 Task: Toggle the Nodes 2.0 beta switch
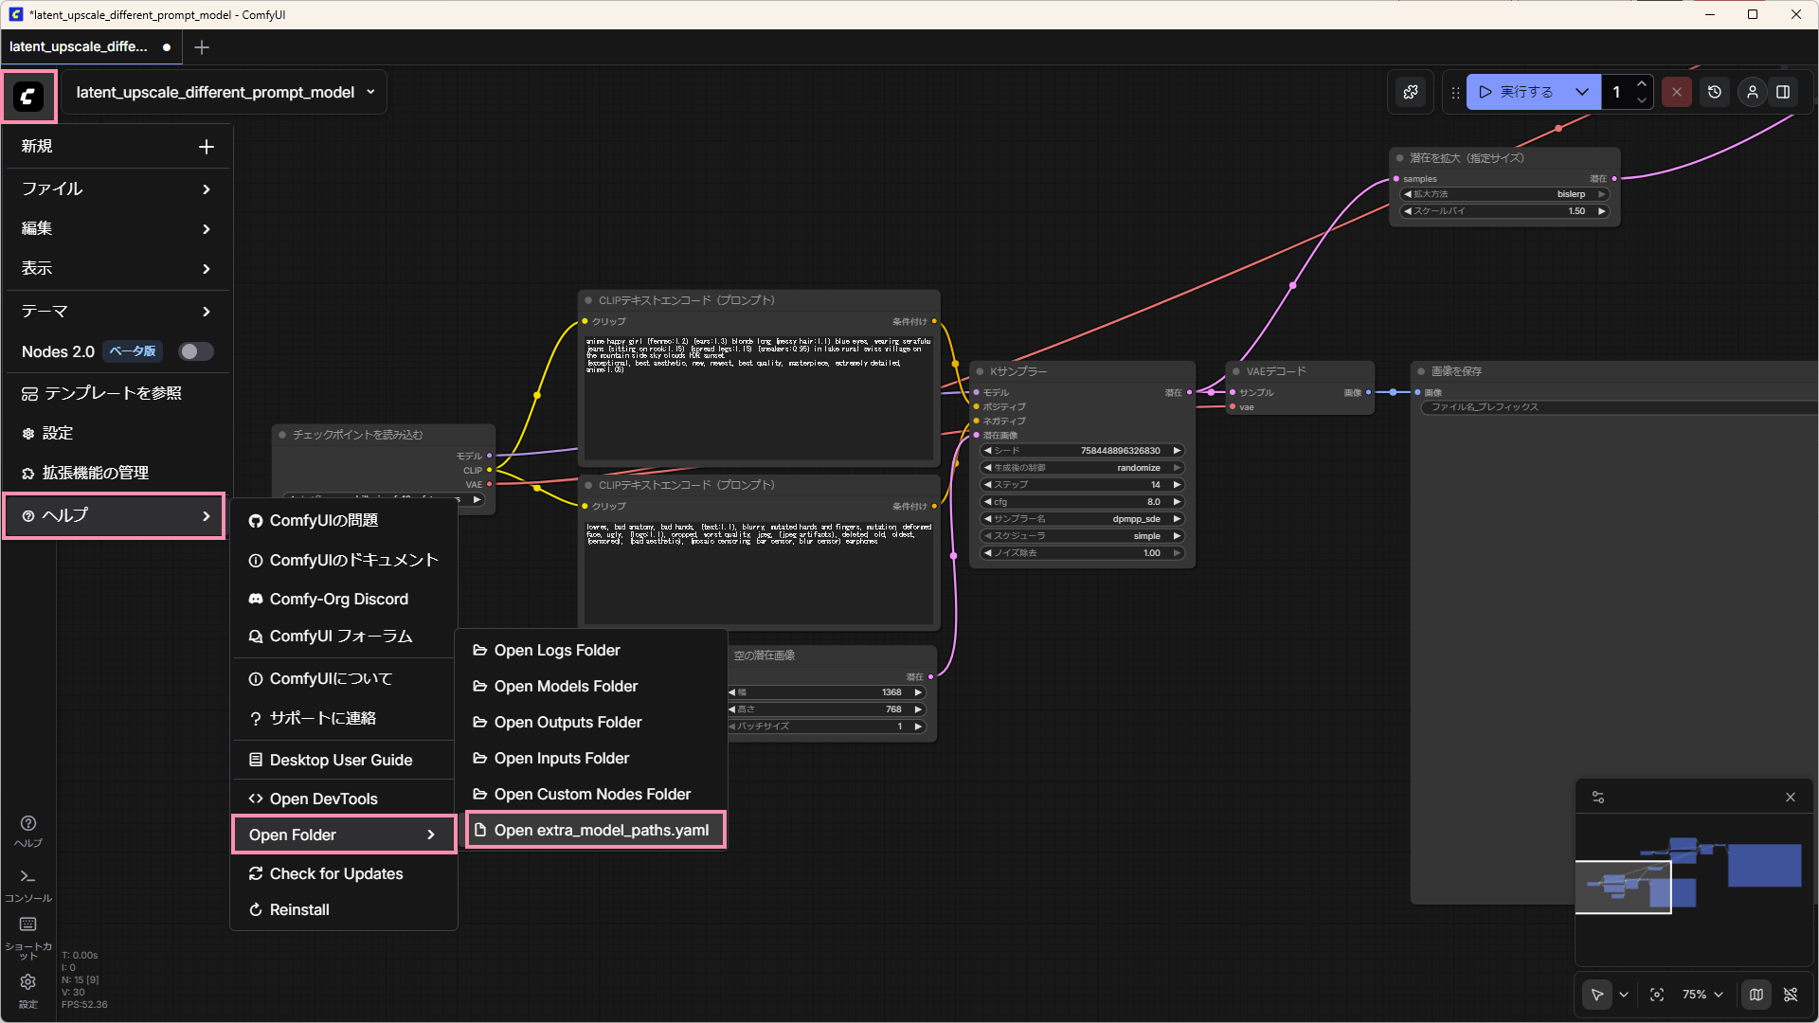click(196, 351)
